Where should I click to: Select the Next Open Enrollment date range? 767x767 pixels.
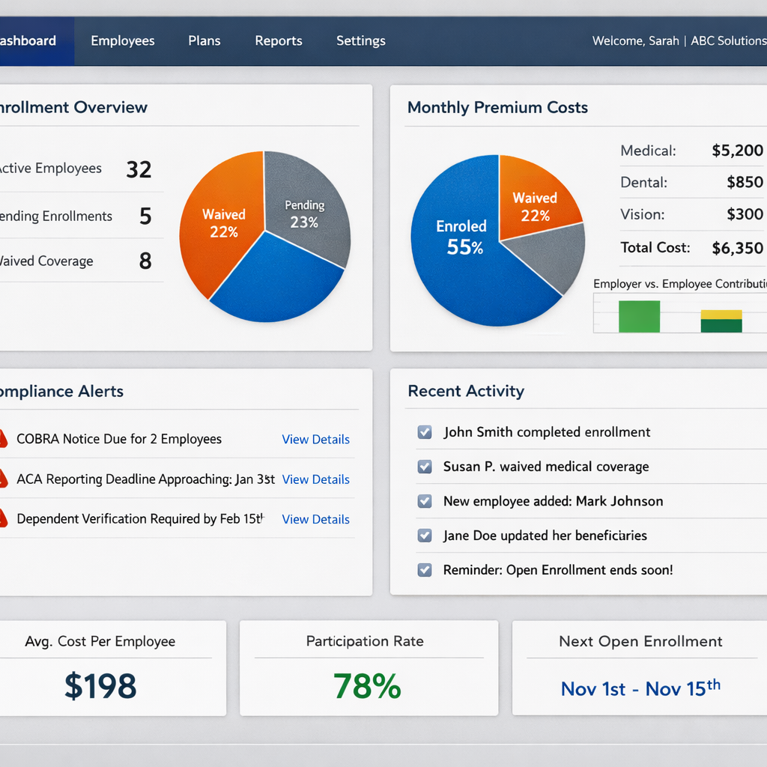(x=640, y=688)
